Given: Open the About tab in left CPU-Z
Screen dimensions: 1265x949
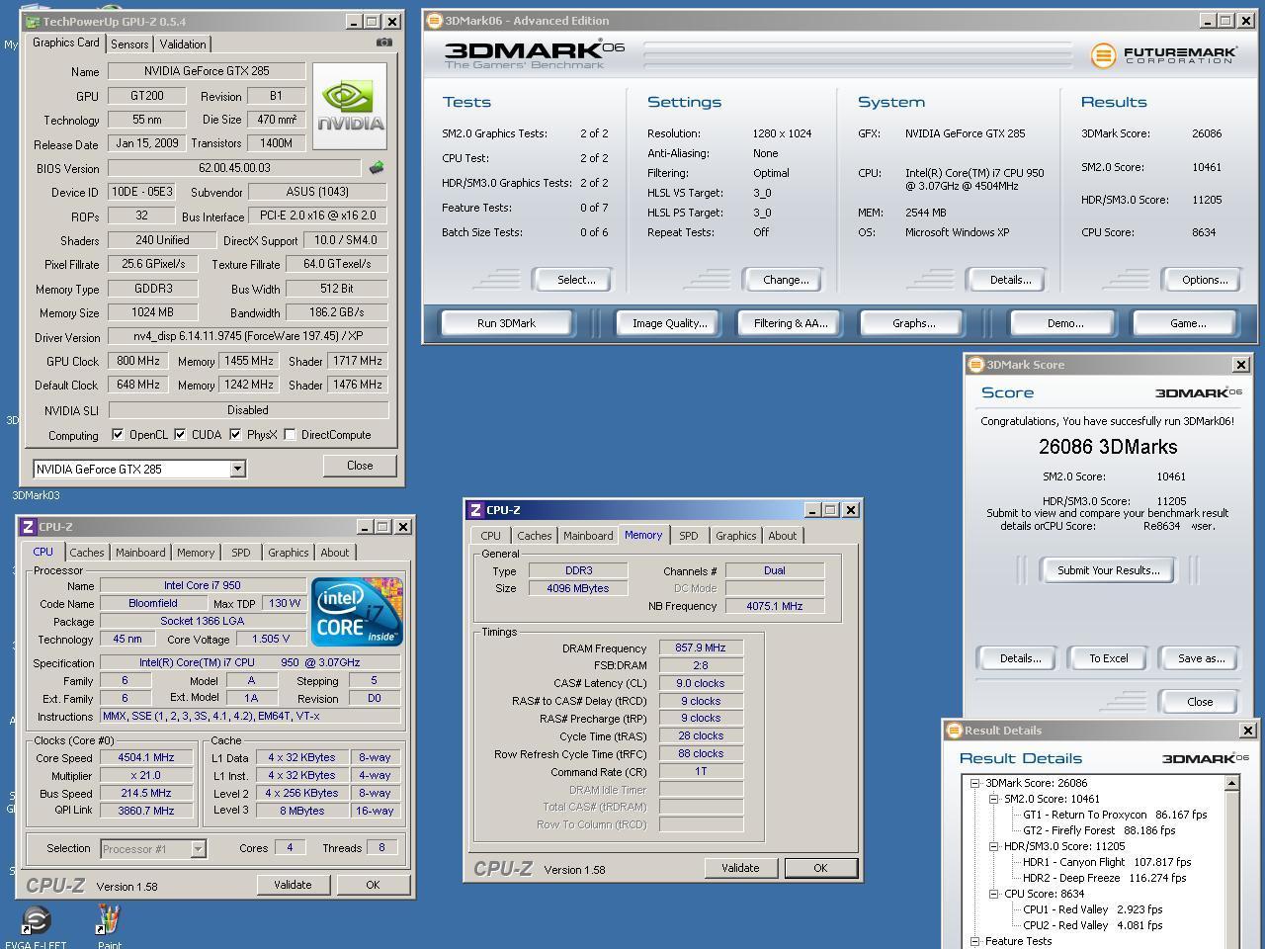Looking at the screenshot, I should 334,553.
